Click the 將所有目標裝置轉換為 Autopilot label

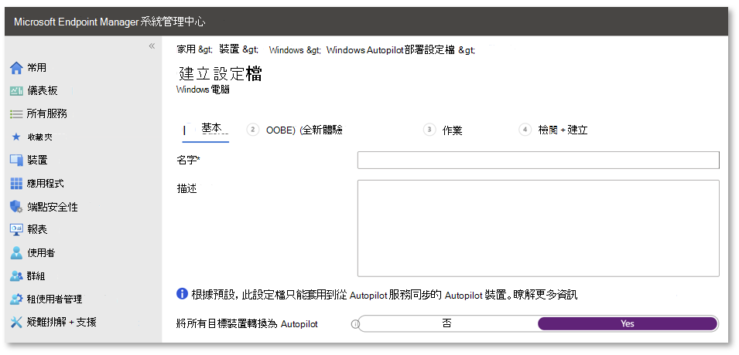[247, 324]
